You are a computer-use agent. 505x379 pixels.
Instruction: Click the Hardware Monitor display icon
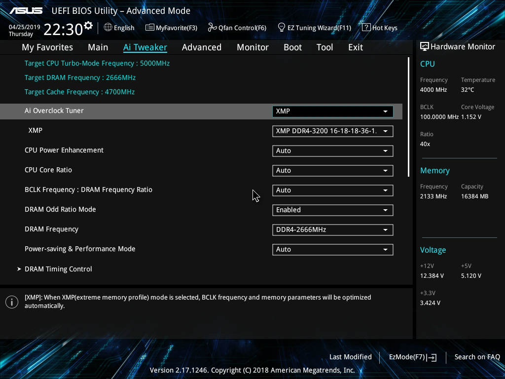coord(425,47)
